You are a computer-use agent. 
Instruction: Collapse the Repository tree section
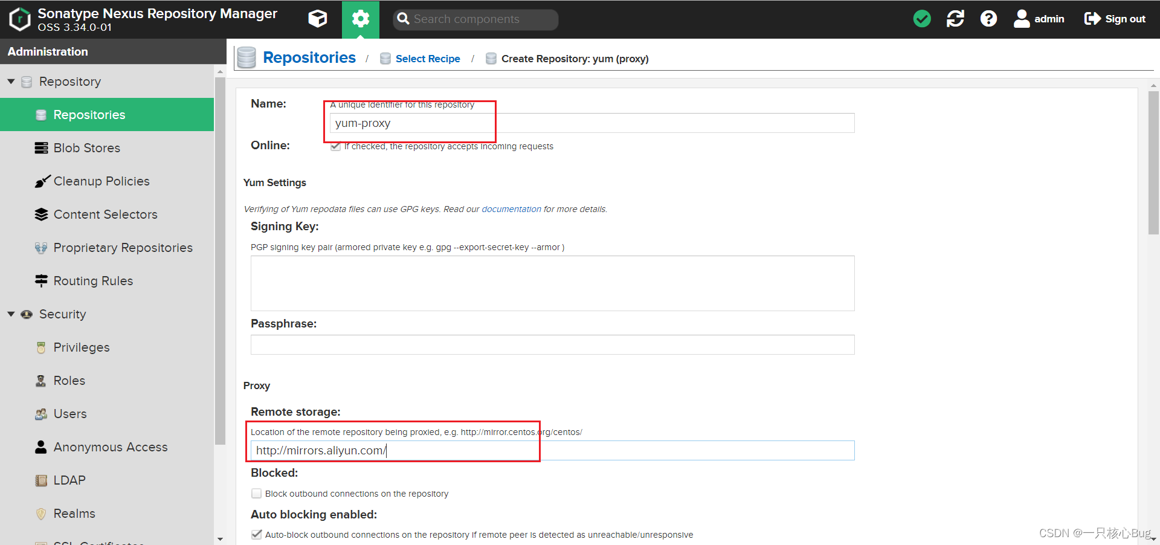(x=11, y=81)
